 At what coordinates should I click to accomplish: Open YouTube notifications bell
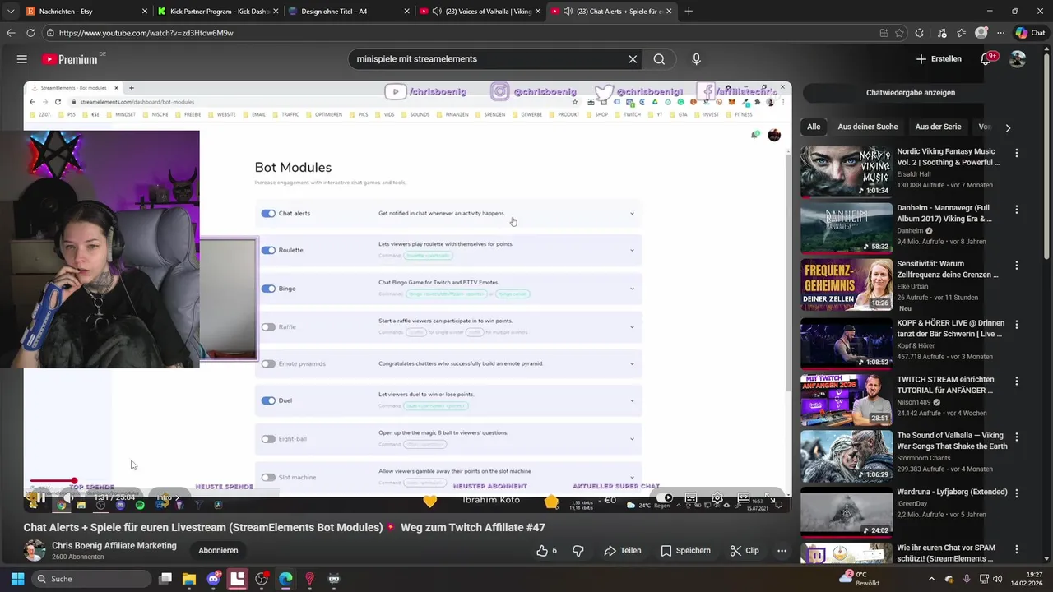(x=986, y=59)
